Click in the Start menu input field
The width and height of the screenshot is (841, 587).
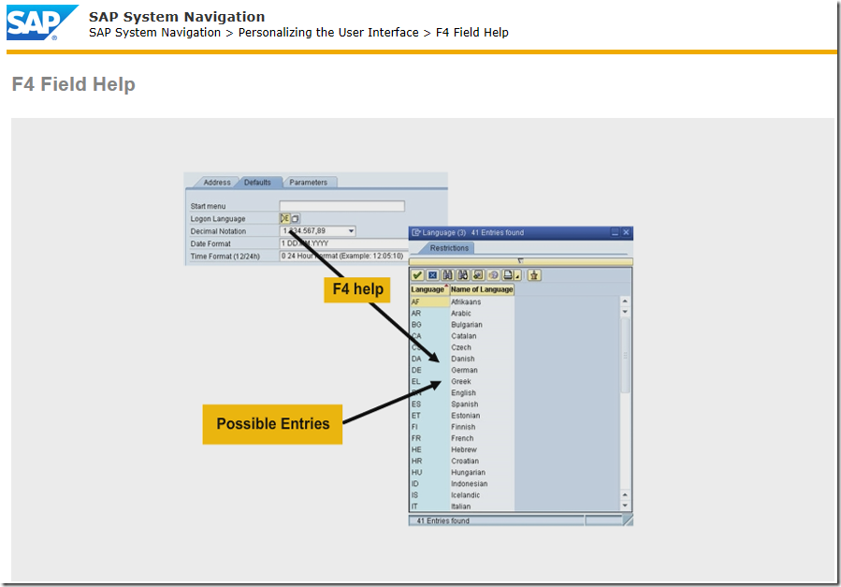point(341,206)
